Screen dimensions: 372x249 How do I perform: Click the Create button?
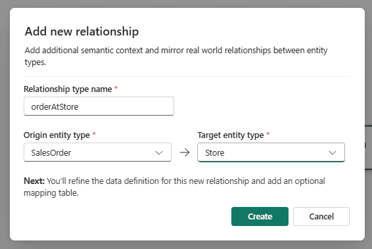(260, 216)
